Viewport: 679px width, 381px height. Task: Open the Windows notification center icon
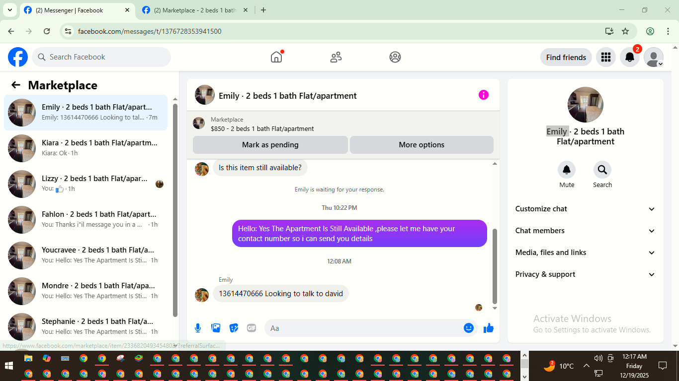pos(663,366)
